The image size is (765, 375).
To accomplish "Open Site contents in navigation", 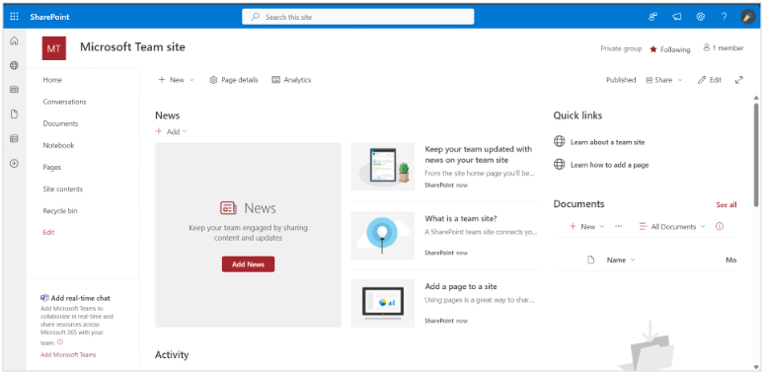I will click(63, 188).
